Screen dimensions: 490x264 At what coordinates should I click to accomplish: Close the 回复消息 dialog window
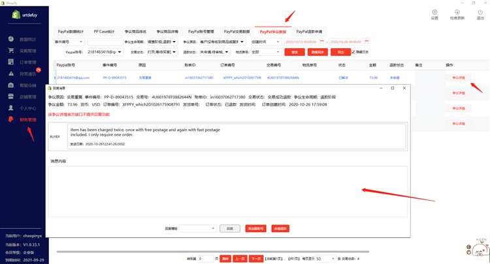tap(404, 88)
